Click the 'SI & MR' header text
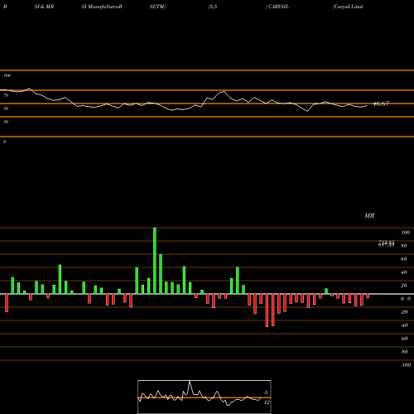The height and width of the screenshot is (414, 414). [44, 7]
